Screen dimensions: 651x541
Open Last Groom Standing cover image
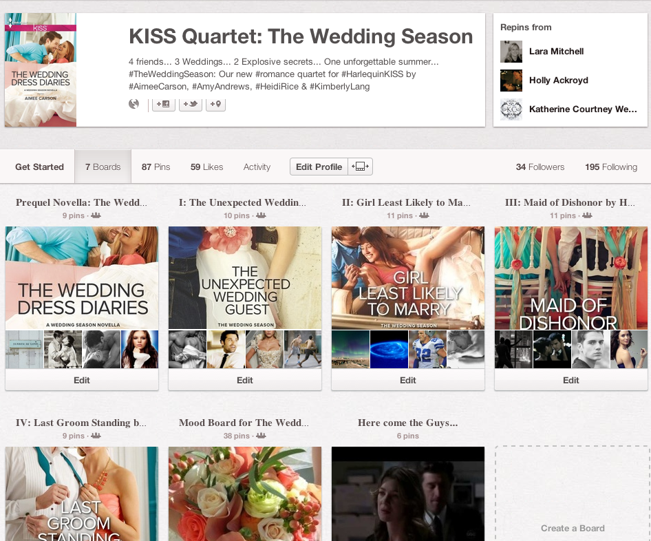[82, 494]
